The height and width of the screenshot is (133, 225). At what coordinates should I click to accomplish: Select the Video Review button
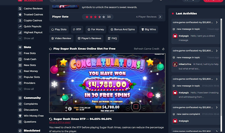pos(61,38)
